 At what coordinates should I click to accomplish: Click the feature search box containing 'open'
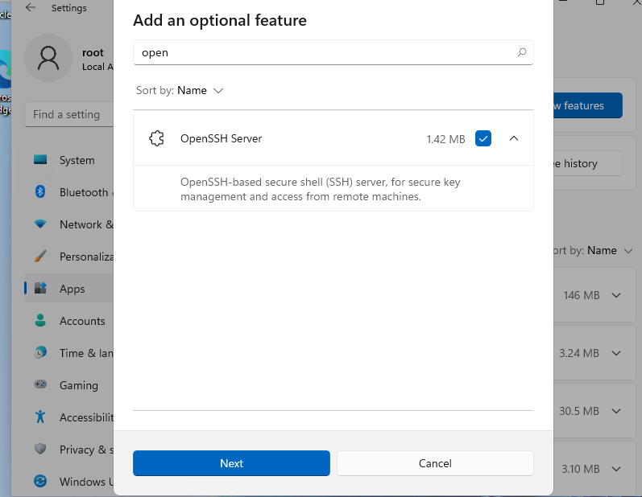(333, 52)
